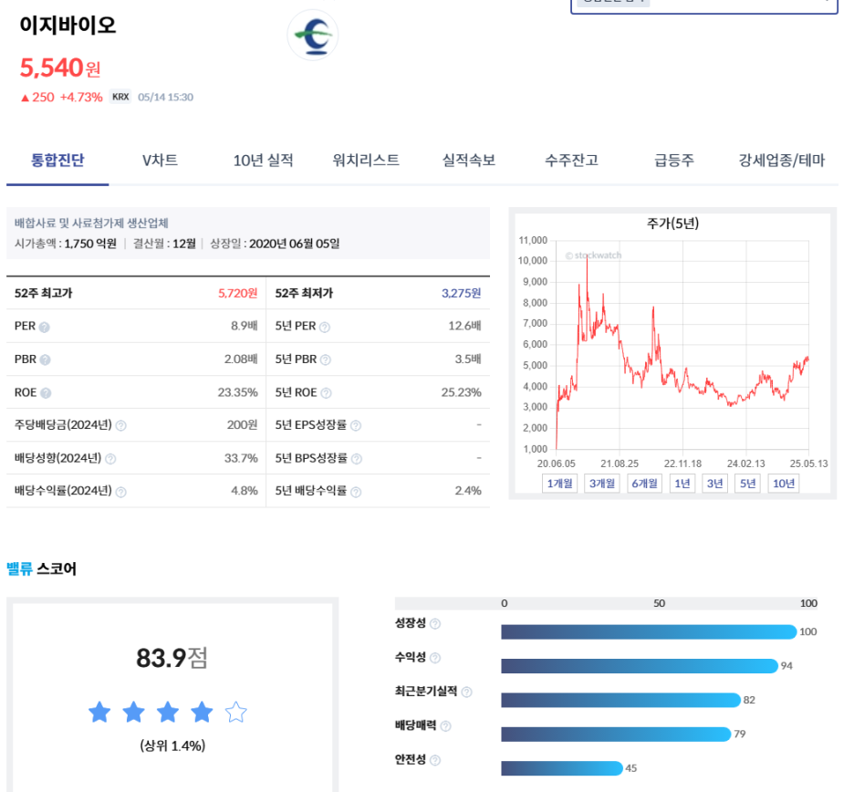
Task: Click the empty fifth rating star
Action: (235, 712)
